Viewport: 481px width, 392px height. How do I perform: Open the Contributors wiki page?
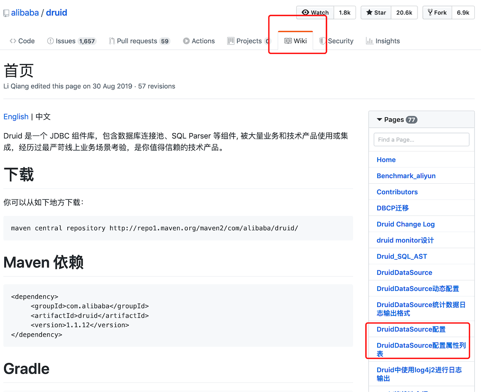point(397,192)
